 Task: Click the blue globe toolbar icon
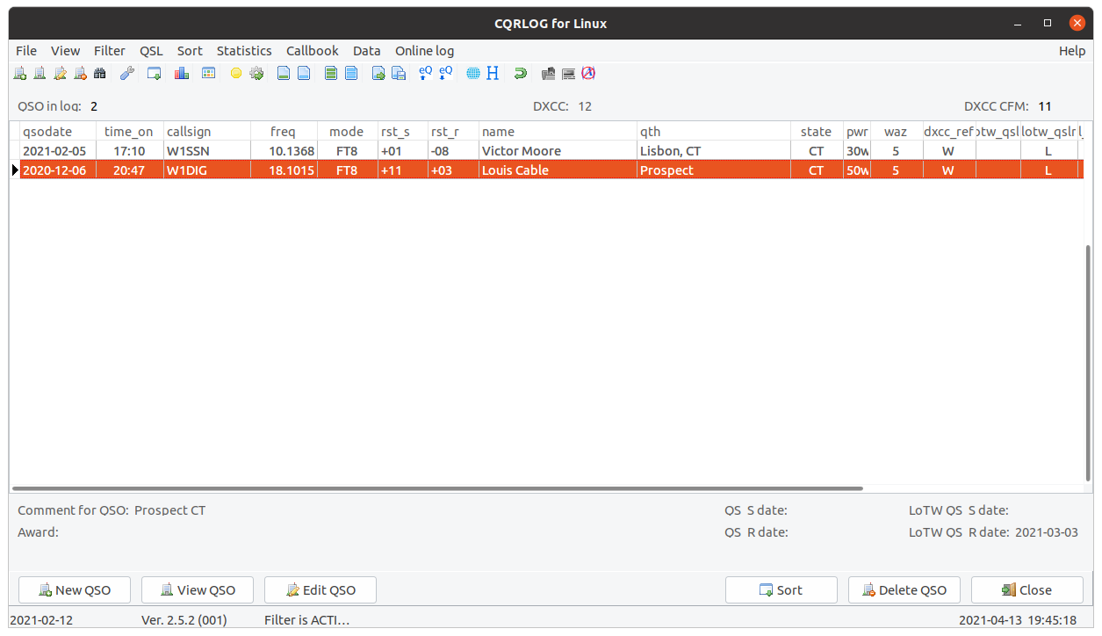(473, 74)
